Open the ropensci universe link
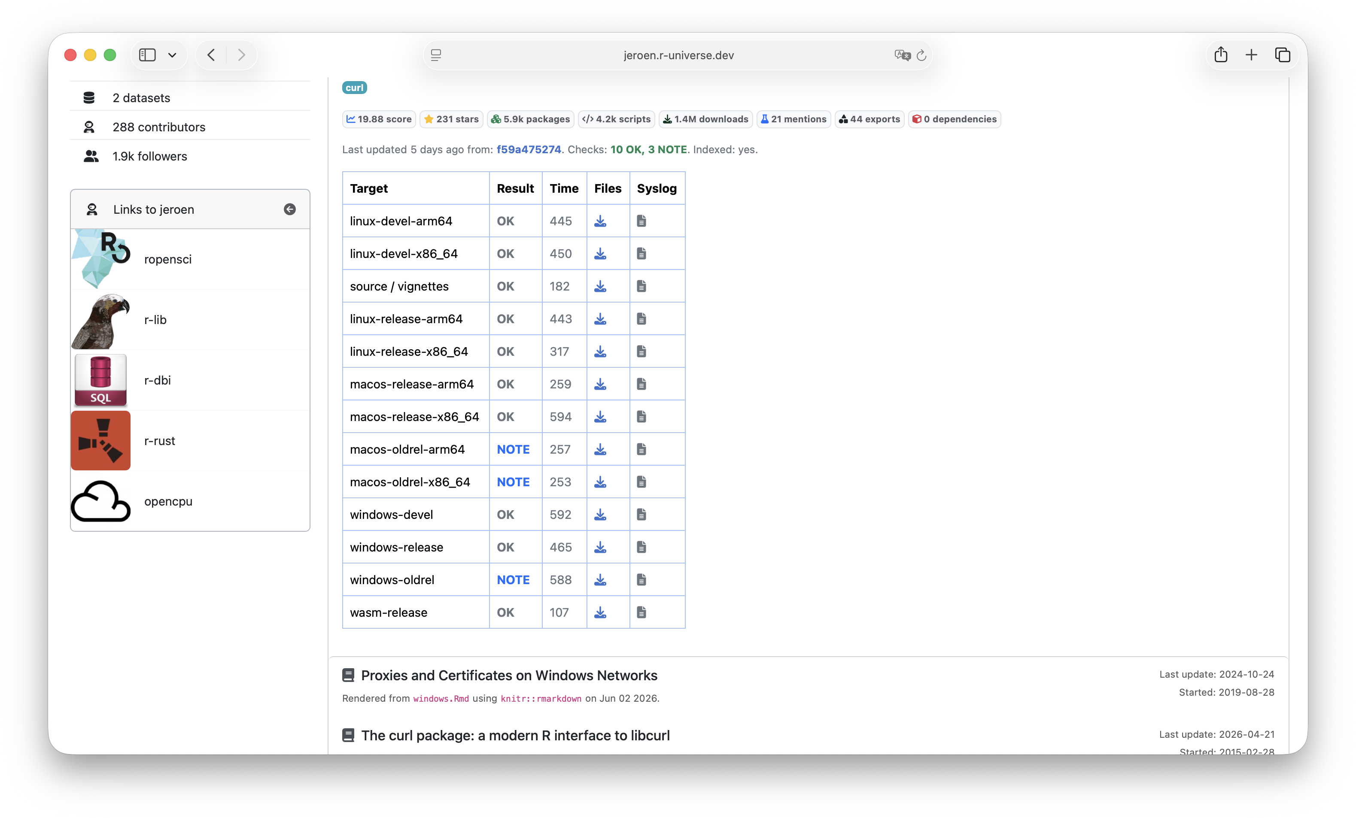This screenshot has width=1356, height=818. [x=168, y=259]
